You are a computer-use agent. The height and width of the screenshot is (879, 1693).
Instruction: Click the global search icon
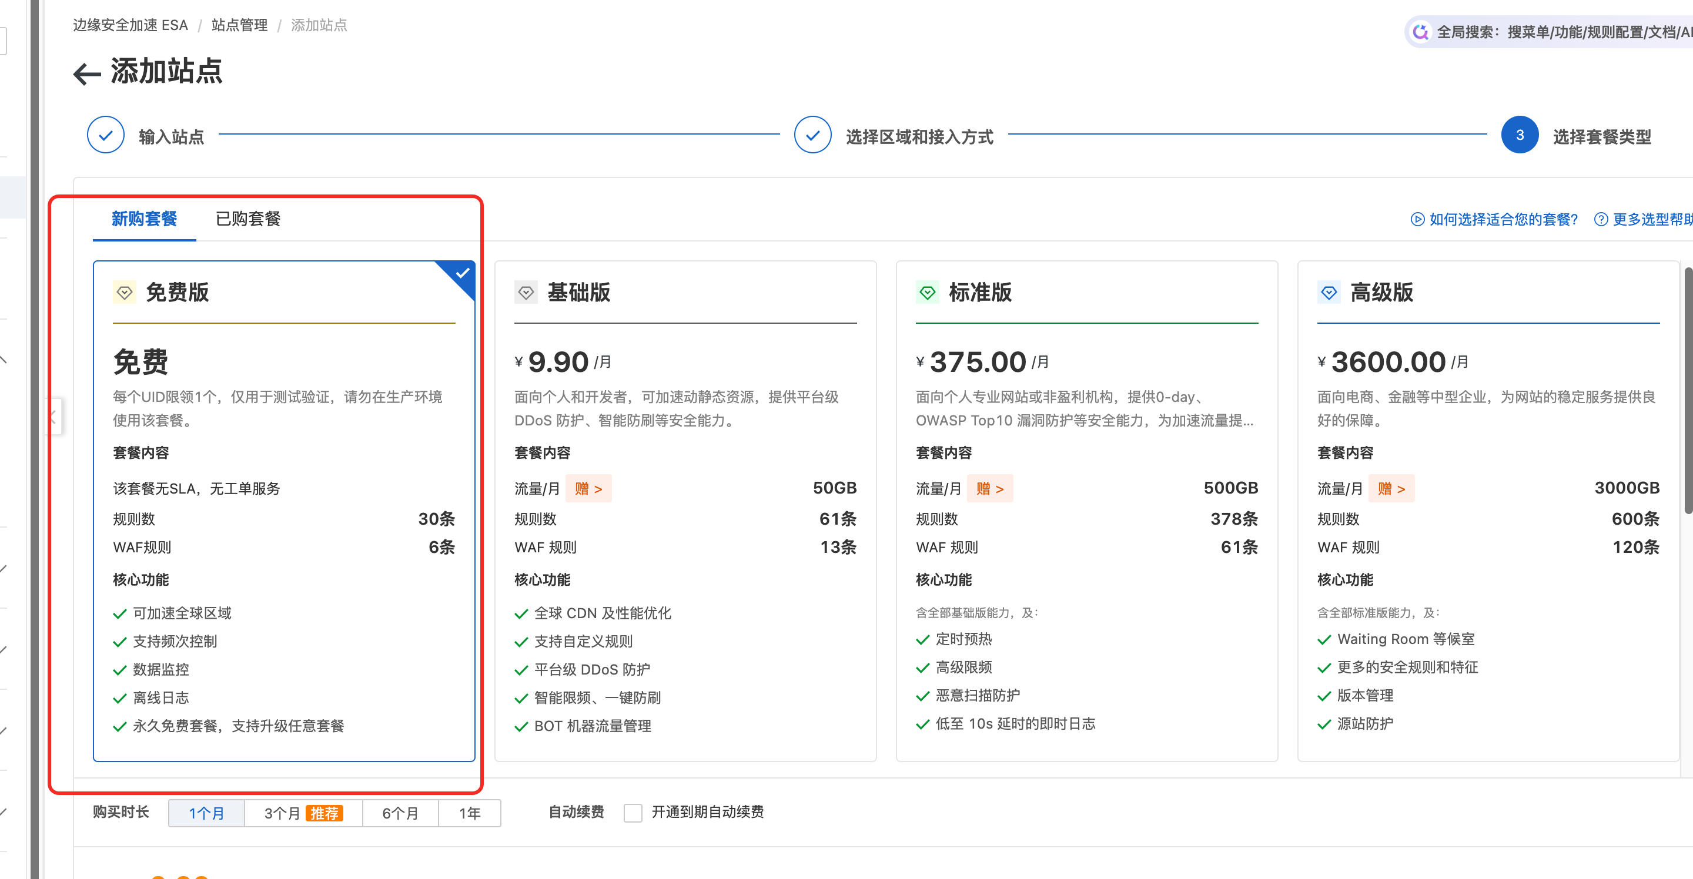pos(1421,32)
